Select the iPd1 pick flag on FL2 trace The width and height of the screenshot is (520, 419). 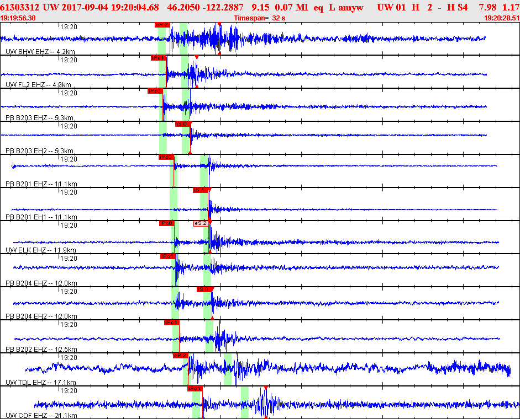[x=158, y=58]
